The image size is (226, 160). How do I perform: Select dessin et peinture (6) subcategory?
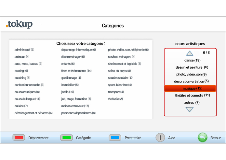[x=192, y=67]
